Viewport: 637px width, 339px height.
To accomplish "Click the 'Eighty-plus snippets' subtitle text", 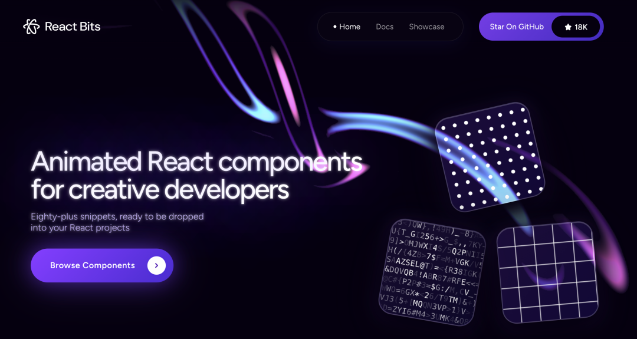I will (x=117, y=222).
